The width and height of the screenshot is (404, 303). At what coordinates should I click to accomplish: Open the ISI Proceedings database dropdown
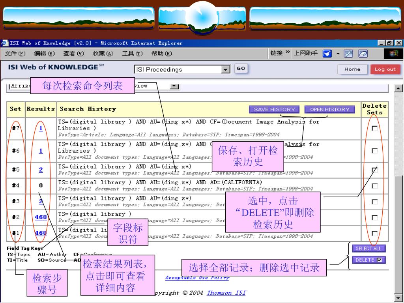(225, 69)
